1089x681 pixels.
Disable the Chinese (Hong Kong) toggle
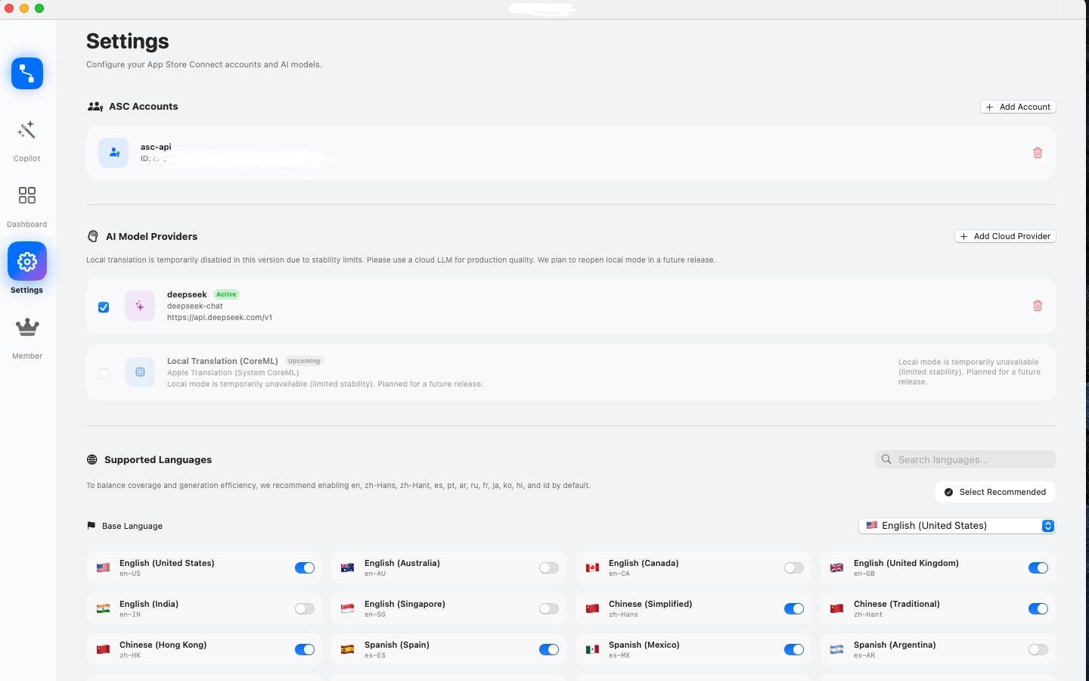coord(304,649)
